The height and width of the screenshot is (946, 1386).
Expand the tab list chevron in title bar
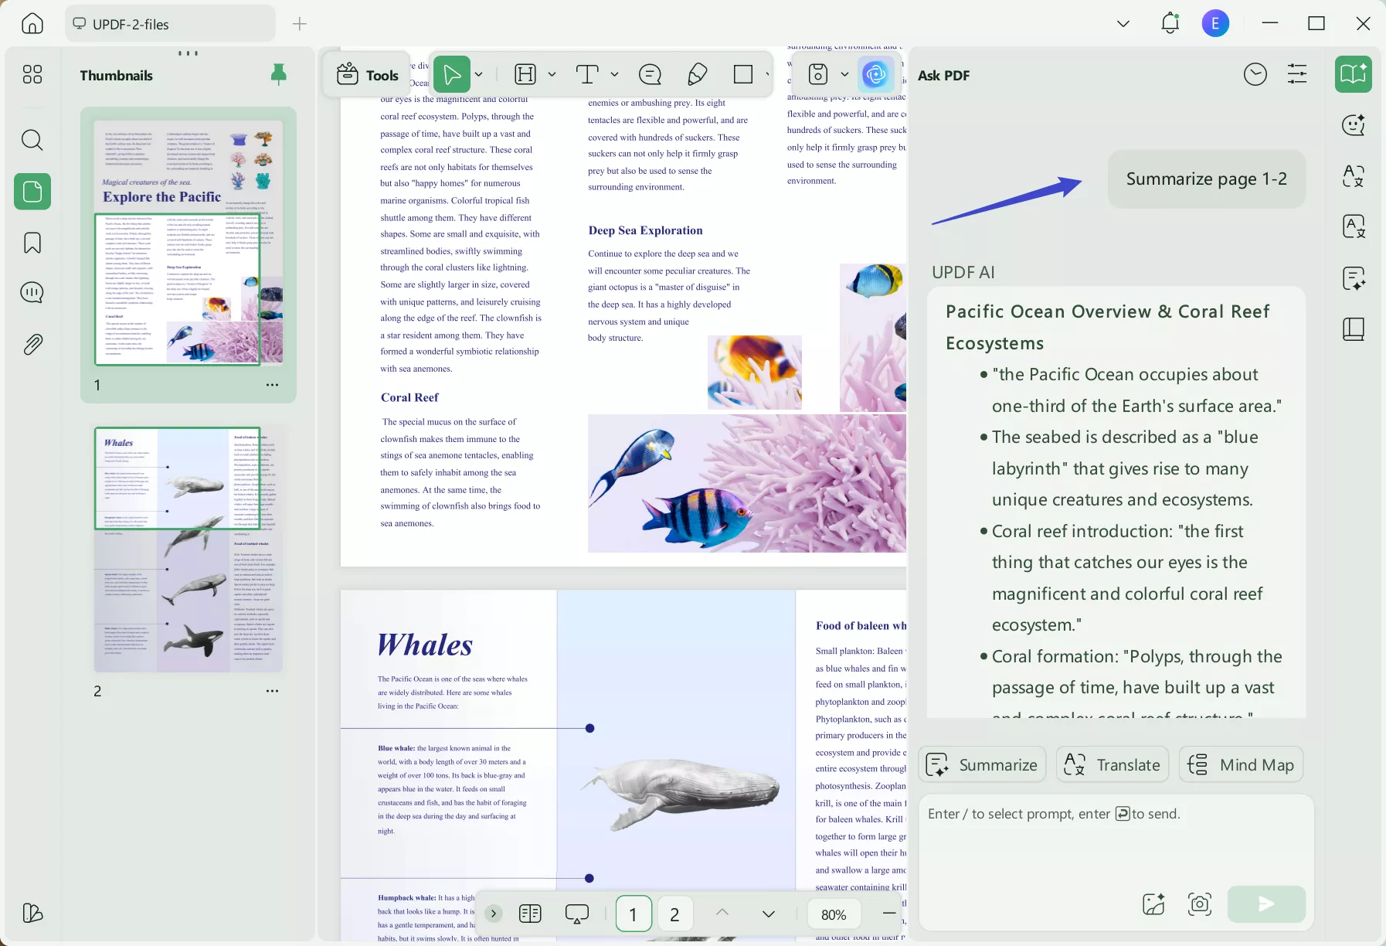[1123, 24]
